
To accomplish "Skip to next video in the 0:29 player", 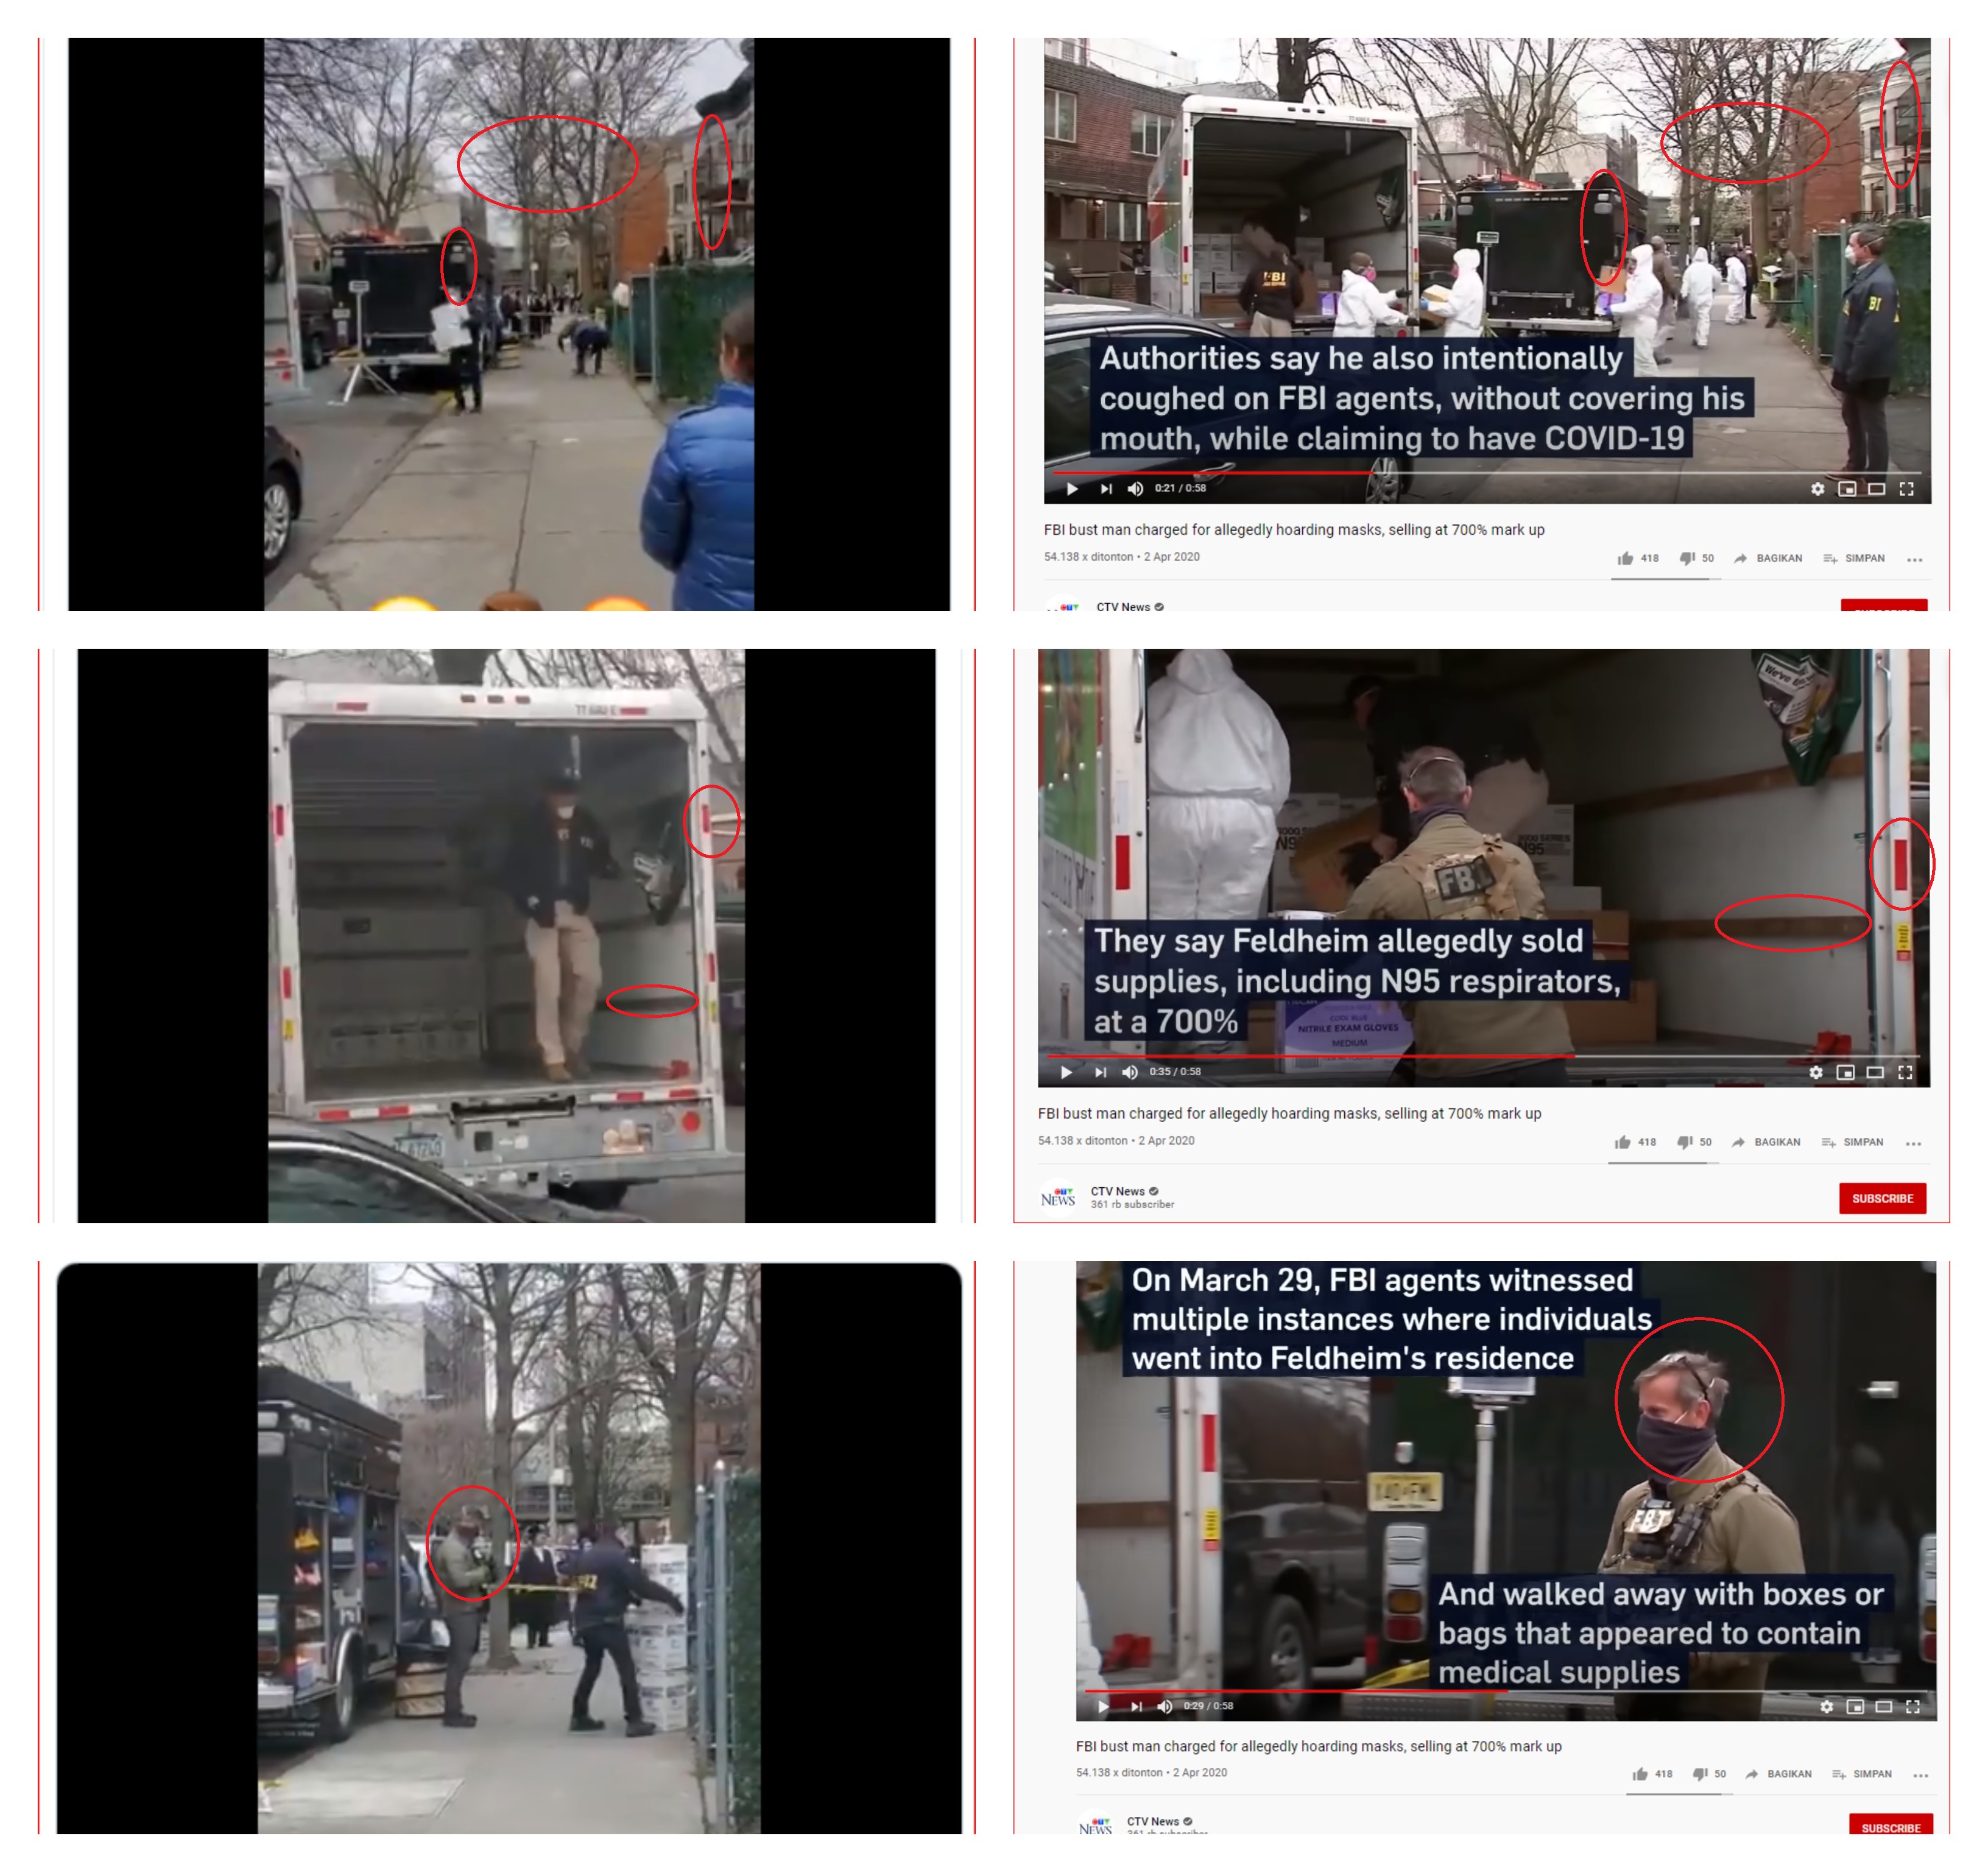I will (x=1136, y=1706).
